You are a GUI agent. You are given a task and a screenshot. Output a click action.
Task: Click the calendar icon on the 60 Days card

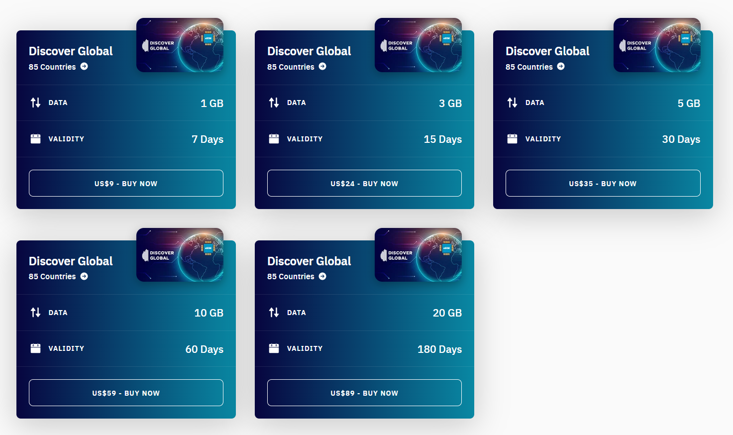pos(35,348)
